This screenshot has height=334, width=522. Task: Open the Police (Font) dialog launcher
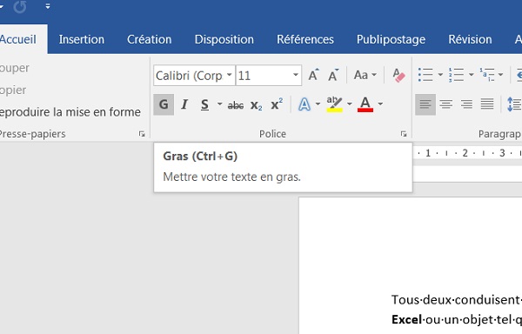[404, 134]
